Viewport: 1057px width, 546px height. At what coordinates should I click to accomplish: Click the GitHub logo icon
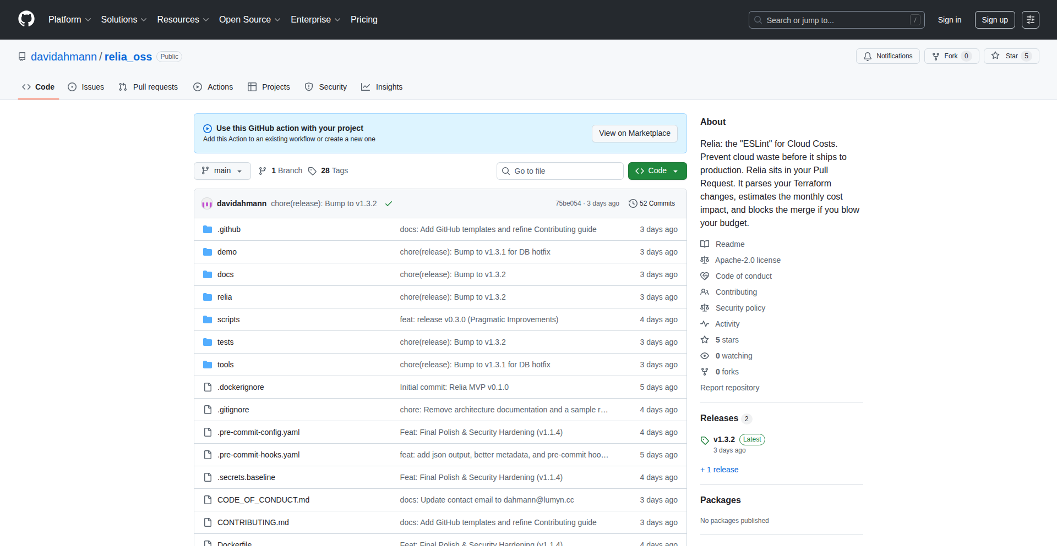[x=26, y=19]
